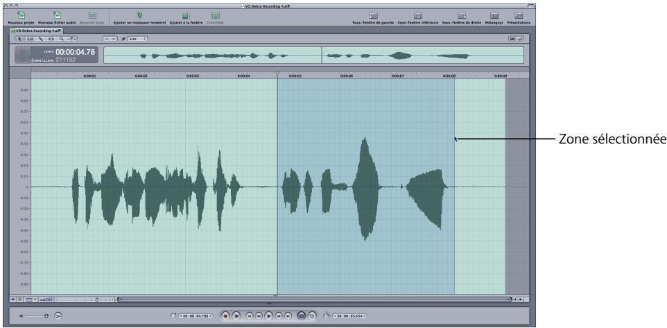Screen dimensions: 667x328
Task: Toggle the Sous-fenêtre de droite pane
Action: pyautogui.click(x=462, y=16)
